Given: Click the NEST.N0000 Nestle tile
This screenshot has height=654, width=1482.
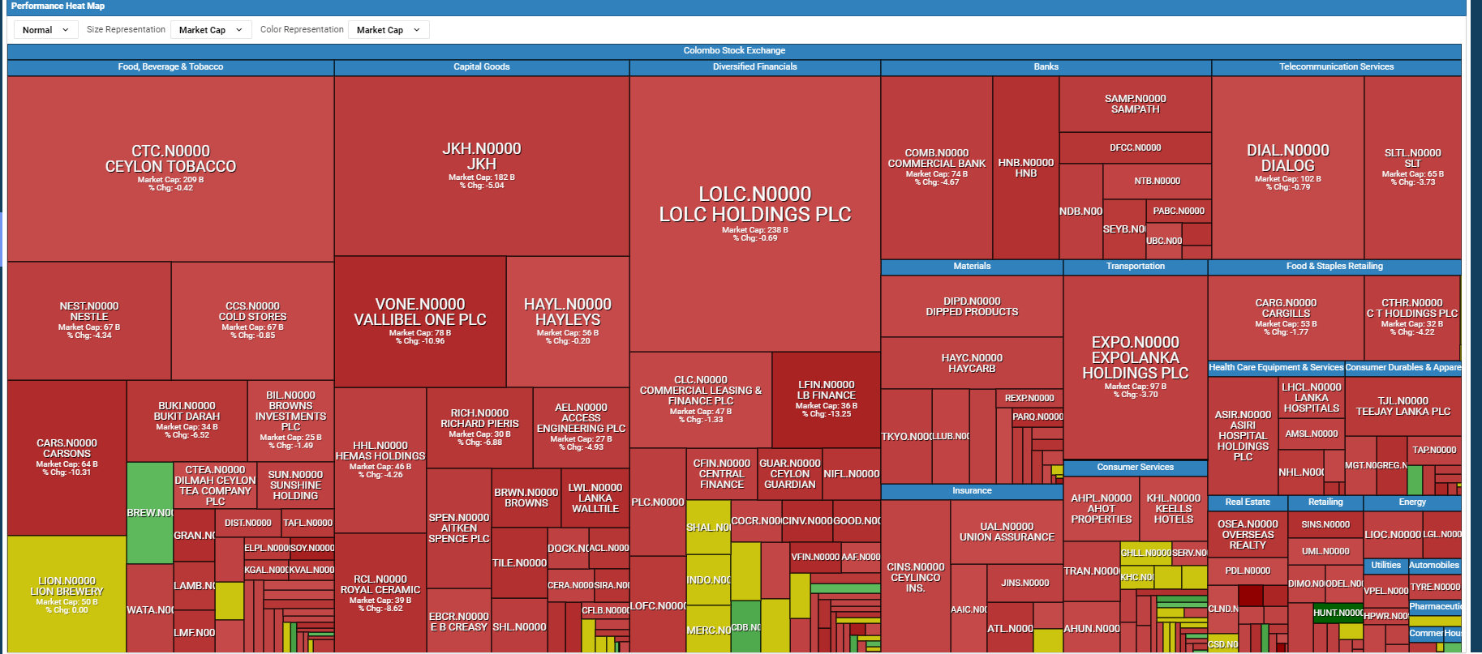Looking at the screenshot, I should 89,320.
